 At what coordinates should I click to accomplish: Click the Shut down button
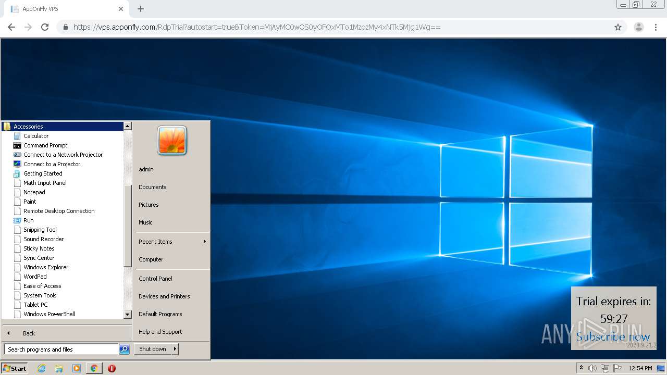(x=153, y=349)
